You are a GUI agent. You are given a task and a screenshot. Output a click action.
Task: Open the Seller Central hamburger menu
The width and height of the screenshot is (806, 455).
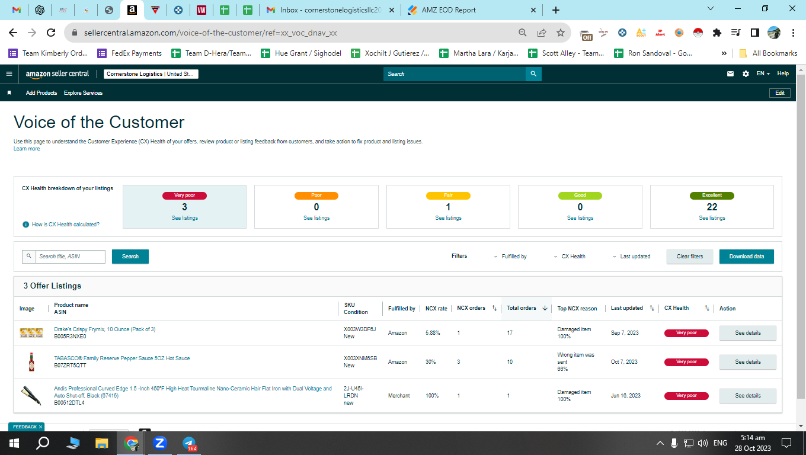tap(9, 74)
